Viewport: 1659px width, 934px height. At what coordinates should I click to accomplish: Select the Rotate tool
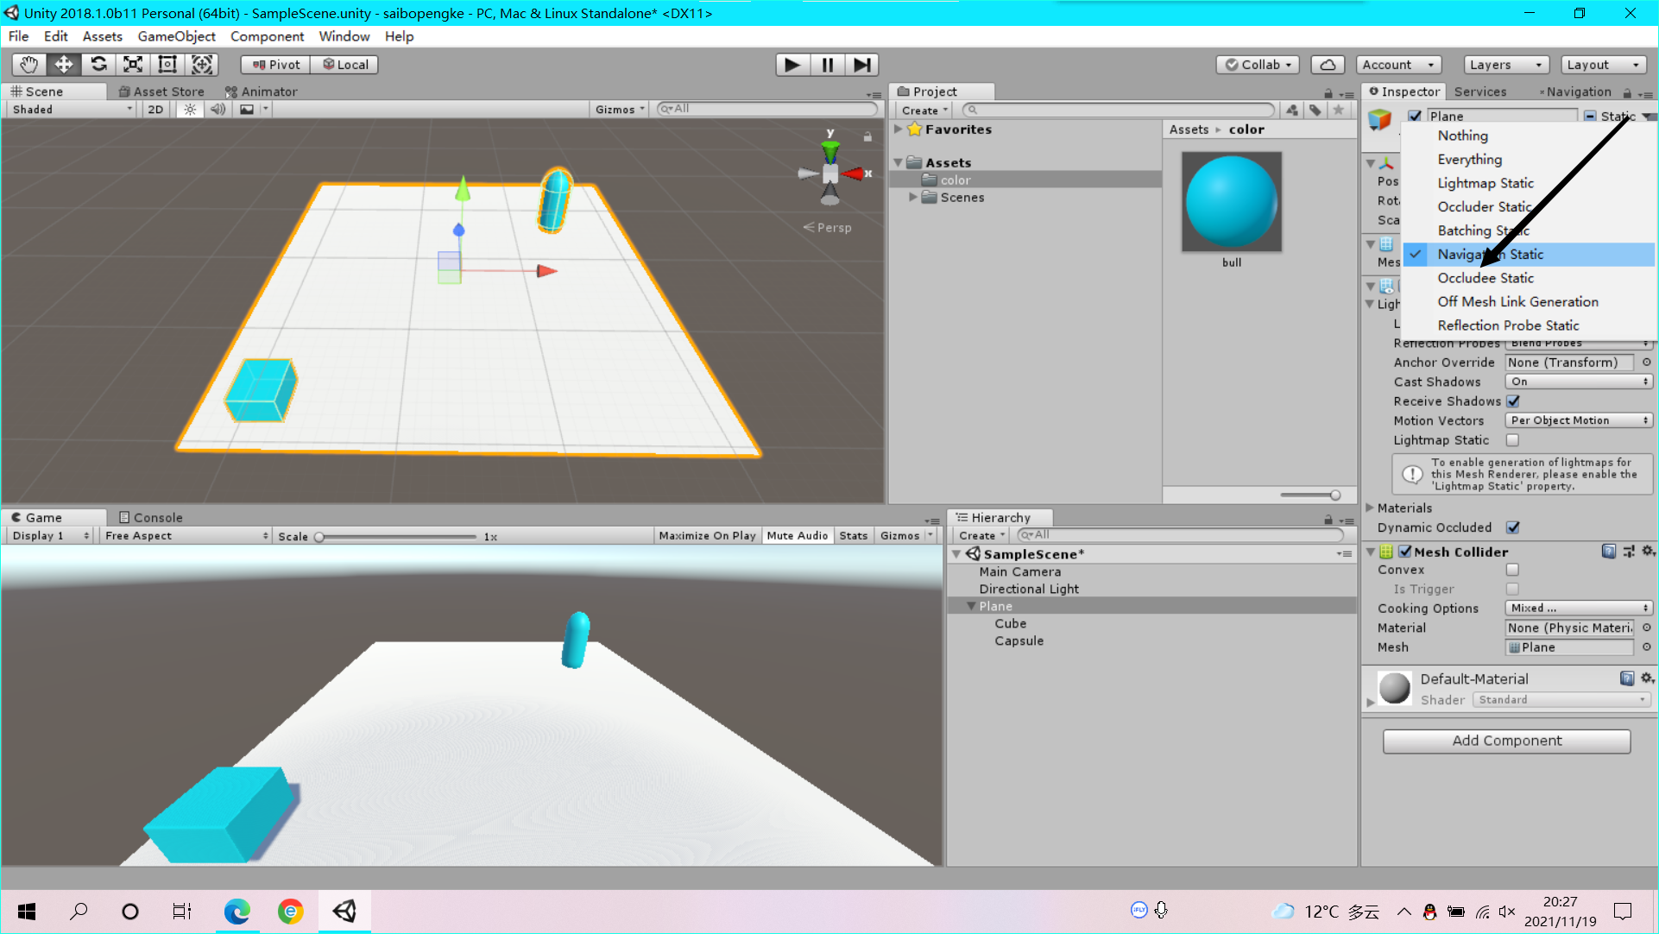click(x=98, y=64)
